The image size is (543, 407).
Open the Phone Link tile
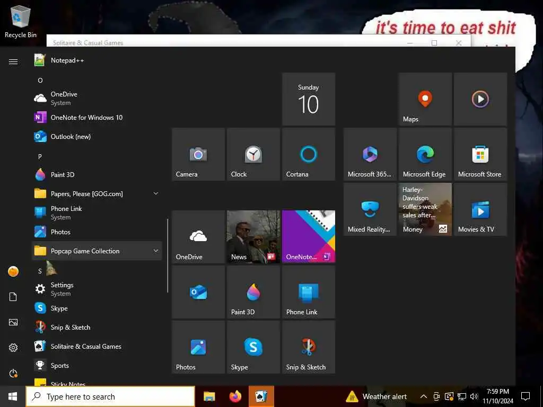pos(309,292)
